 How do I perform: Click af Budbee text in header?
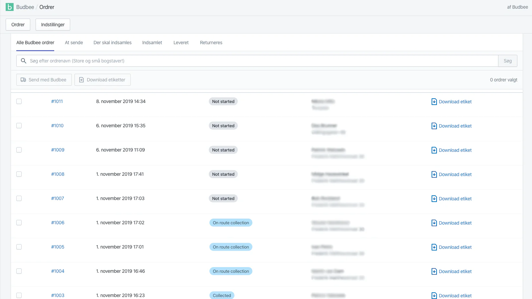pos(517,7)
